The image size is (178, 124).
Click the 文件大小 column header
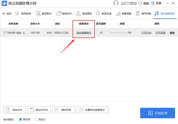35,24
